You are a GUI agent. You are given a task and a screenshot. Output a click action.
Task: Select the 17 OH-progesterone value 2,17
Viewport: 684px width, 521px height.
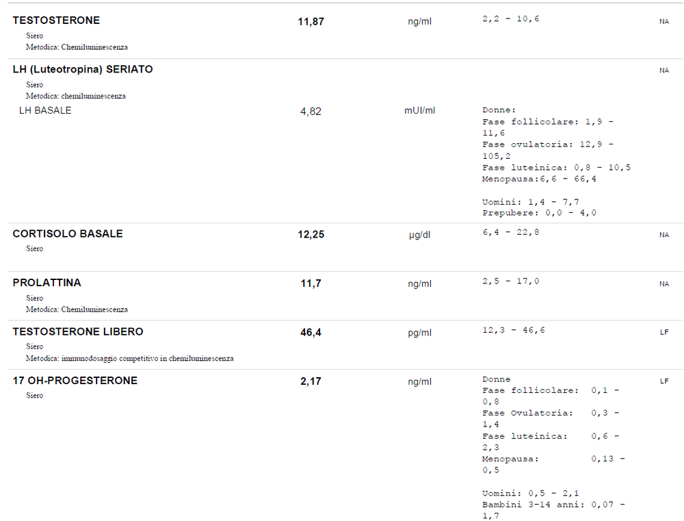tap(311, 382)
